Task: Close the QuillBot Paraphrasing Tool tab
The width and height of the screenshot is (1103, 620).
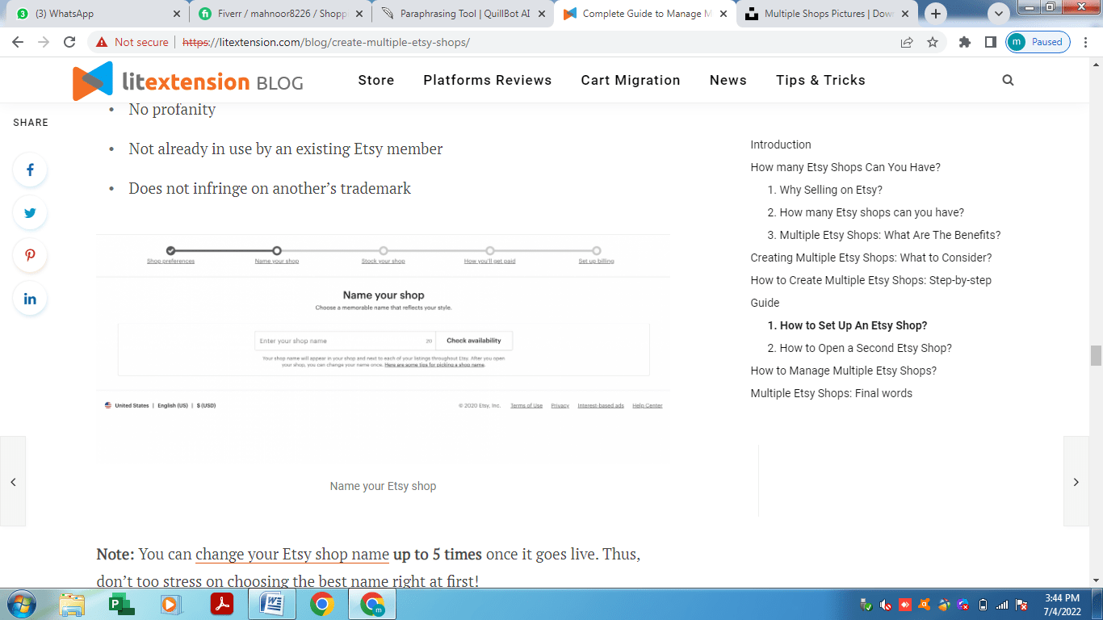Action: coord(541,14)
